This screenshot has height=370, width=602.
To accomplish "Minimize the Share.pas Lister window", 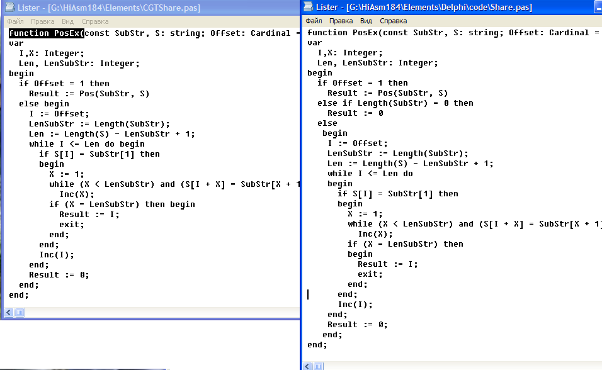I will [598, 7].
